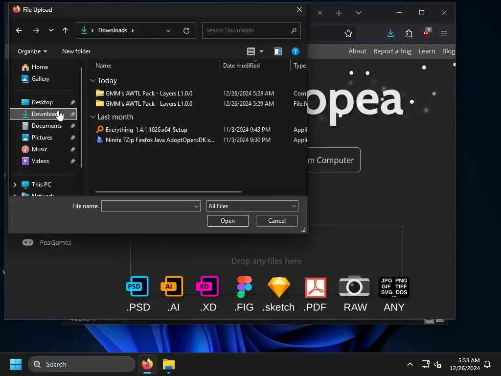Click the ANY formats icon
This screenshot has width=501, height=376.
tap(394, 287)
